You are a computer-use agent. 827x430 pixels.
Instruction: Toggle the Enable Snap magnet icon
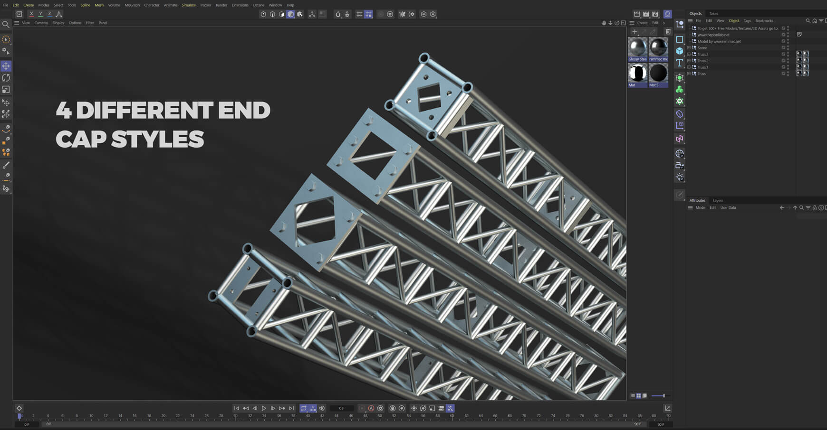pyautogui.click(x=338, y=14)
